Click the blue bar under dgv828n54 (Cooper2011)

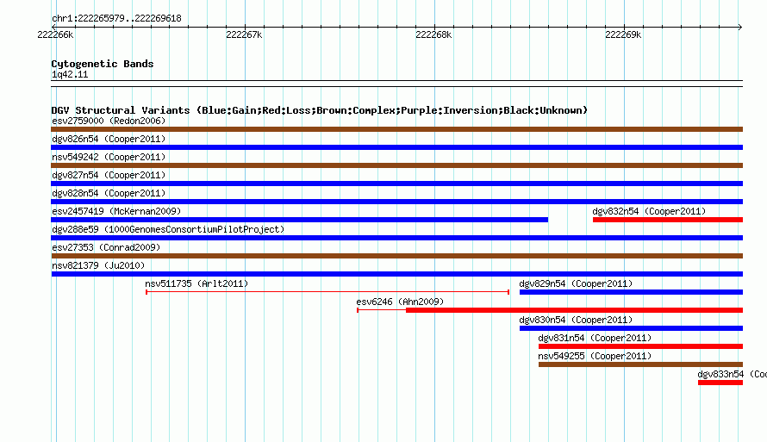coord(396,202)
